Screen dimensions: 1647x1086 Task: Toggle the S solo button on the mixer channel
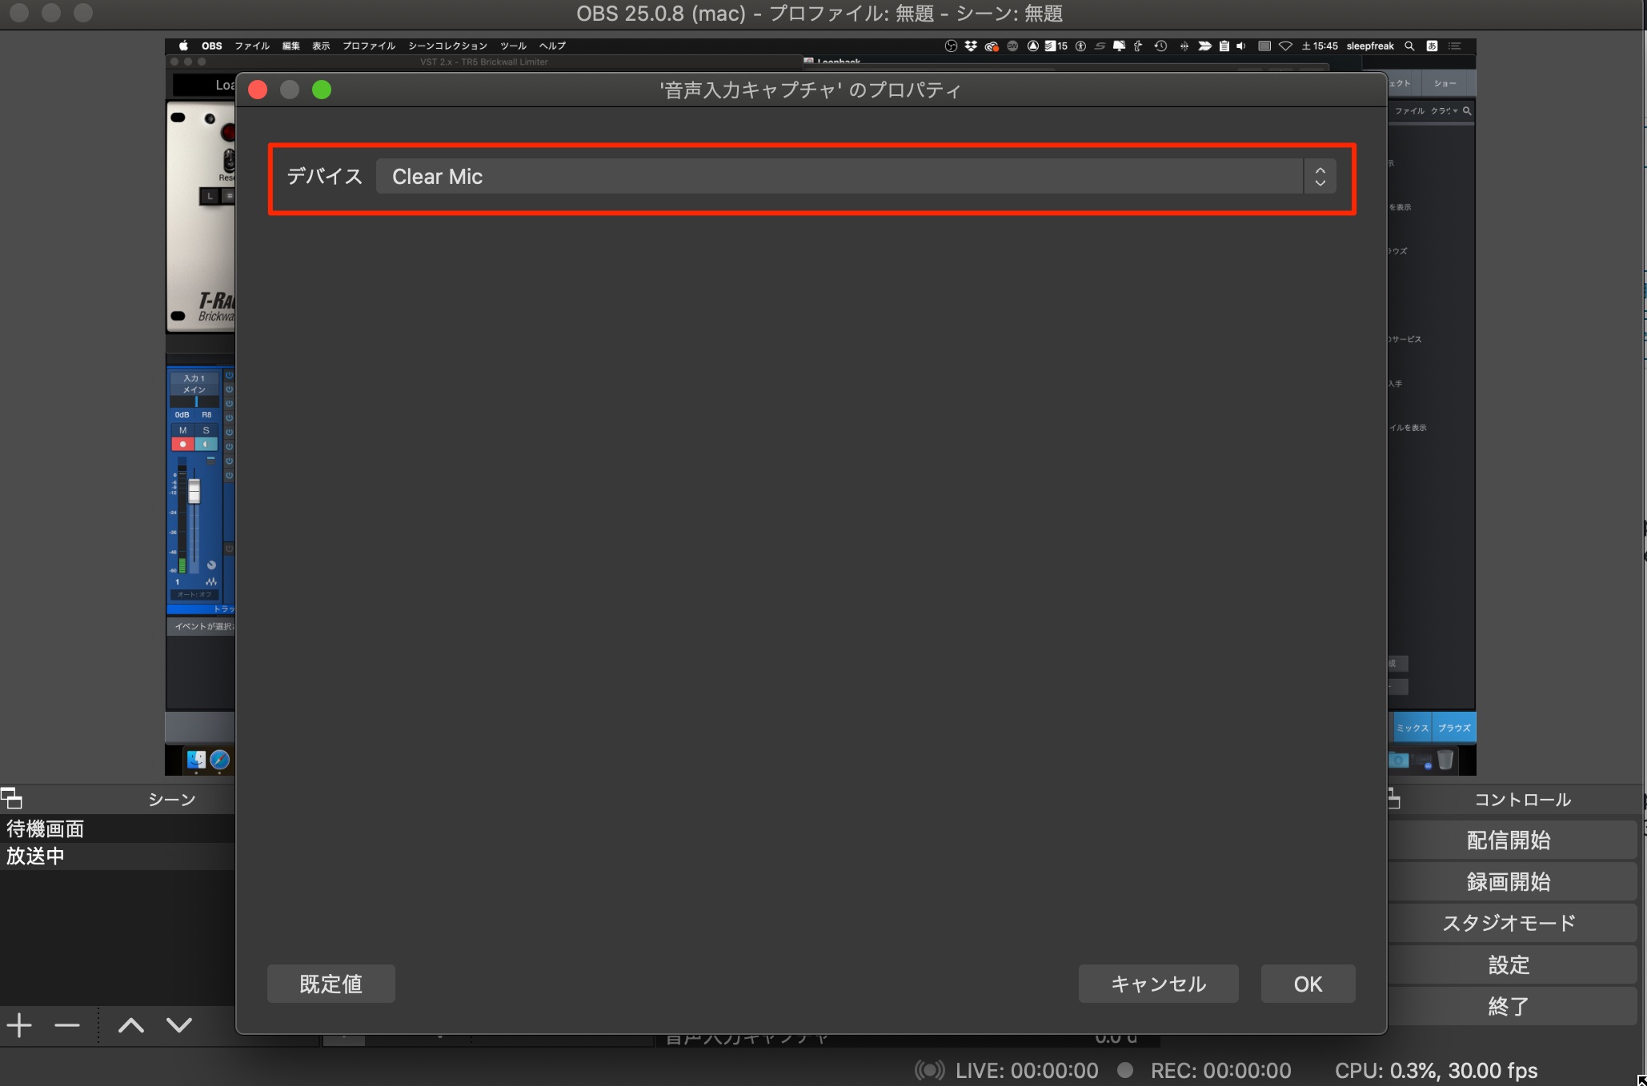[x=206, y=430]
